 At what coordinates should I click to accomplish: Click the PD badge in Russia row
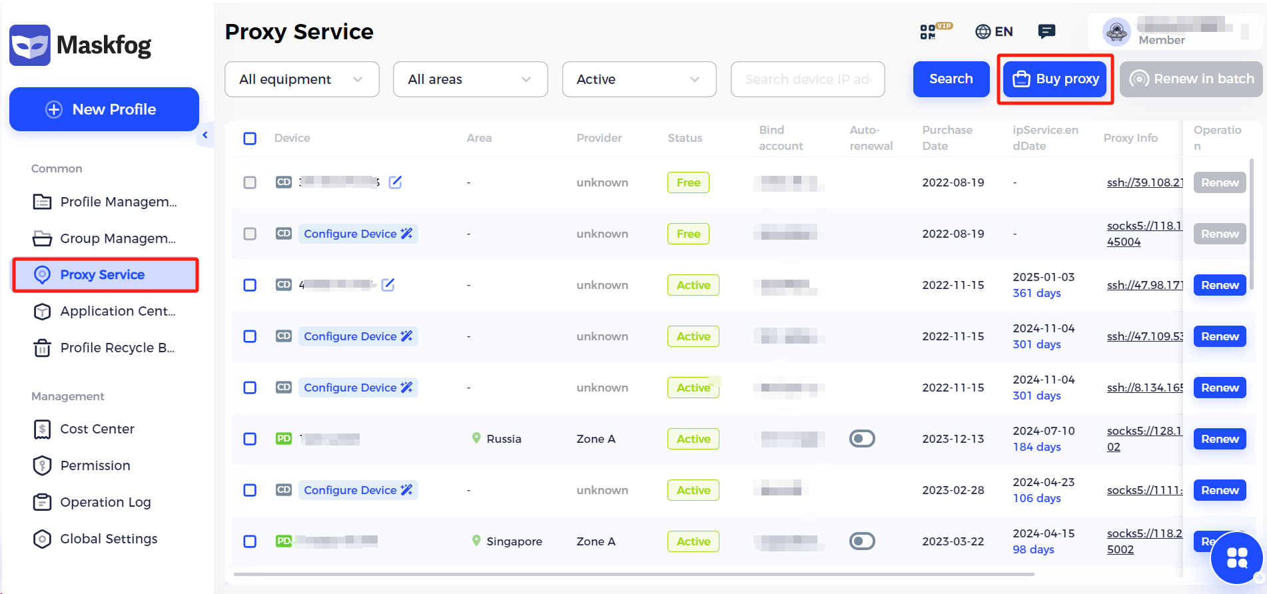(x=284, y=439)
